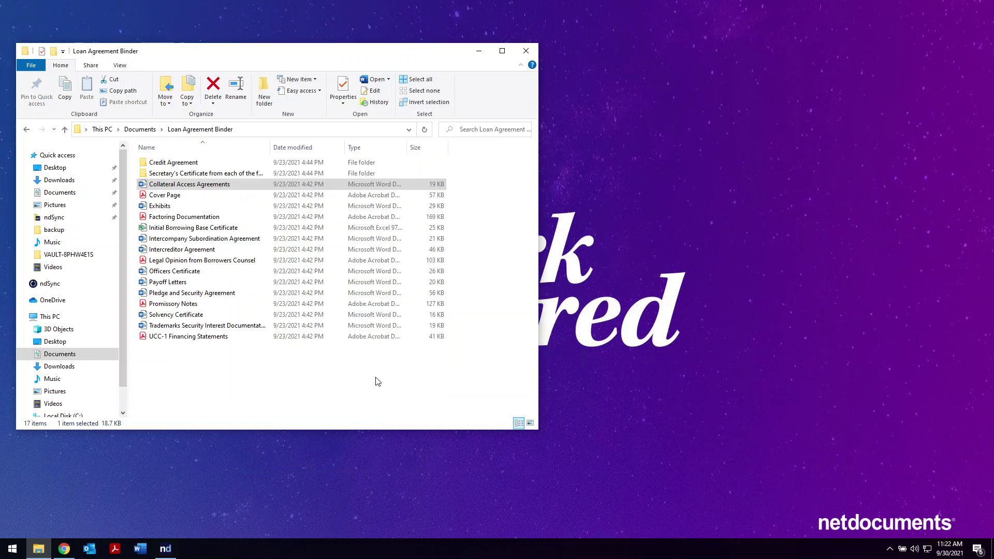Click the Cut scissors icon

[104, 79]
